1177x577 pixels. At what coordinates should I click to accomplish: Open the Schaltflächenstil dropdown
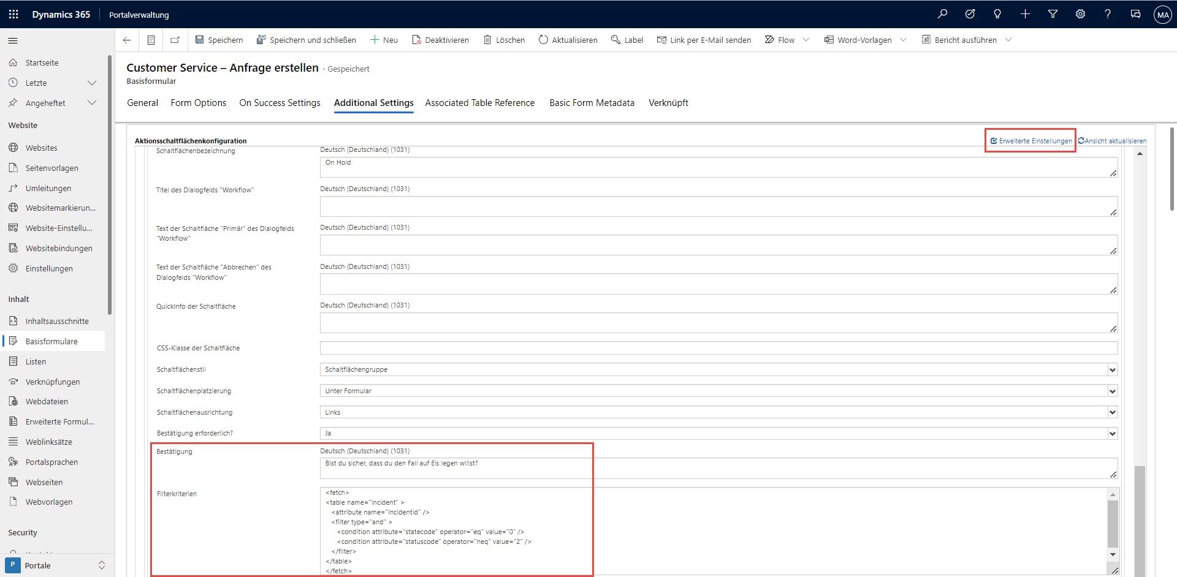tap(718, 369)
